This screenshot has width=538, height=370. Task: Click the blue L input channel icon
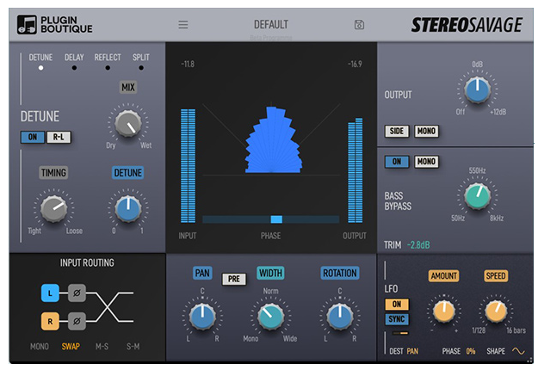(50, 293)
